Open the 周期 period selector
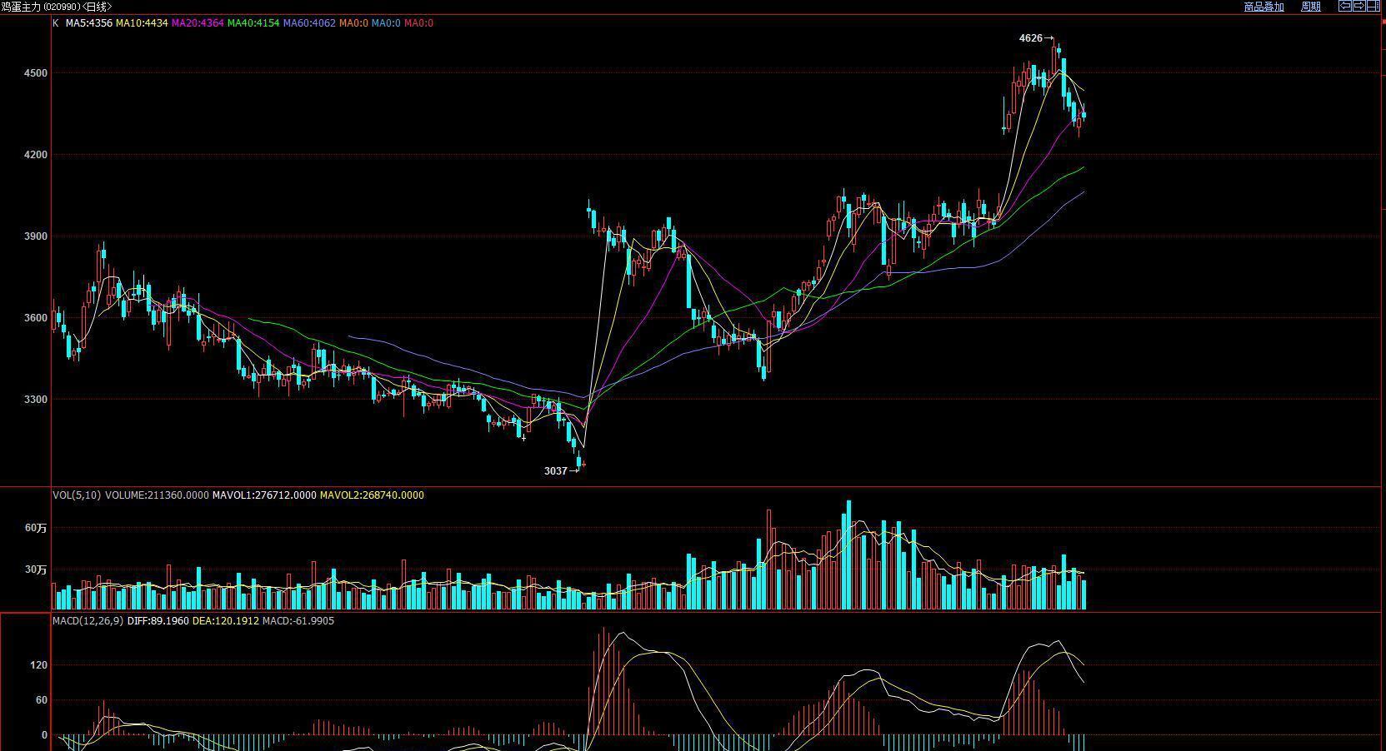The image size is (1386, 751). [x=1311, y=7]
